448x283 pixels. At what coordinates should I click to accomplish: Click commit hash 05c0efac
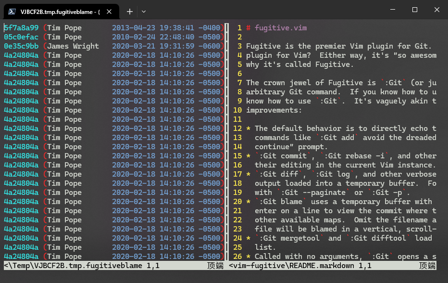click(21, 37)
